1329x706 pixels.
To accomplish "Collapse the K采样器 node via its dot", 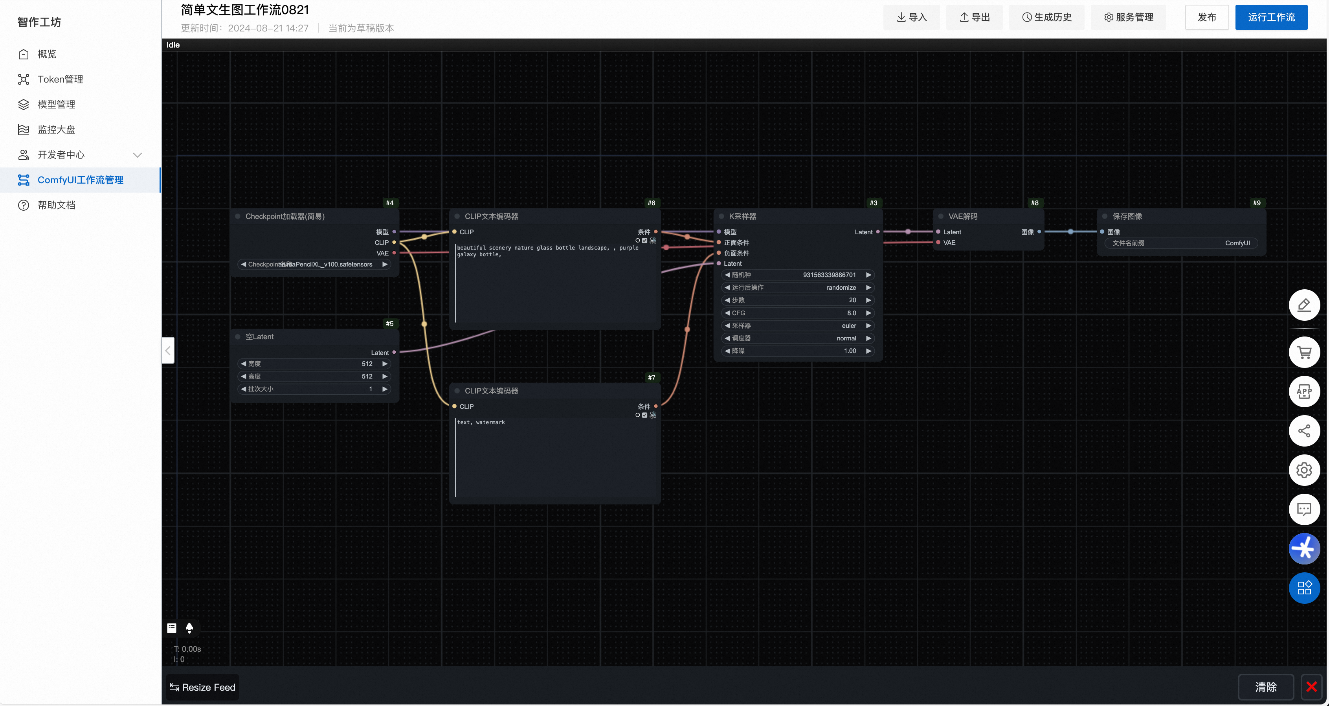I will [721, 216].
